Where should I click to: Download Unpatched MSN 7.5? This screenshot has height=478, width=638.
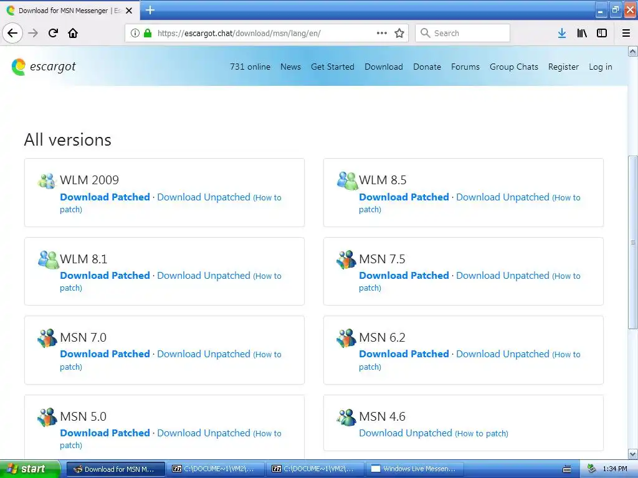(503, 276)
